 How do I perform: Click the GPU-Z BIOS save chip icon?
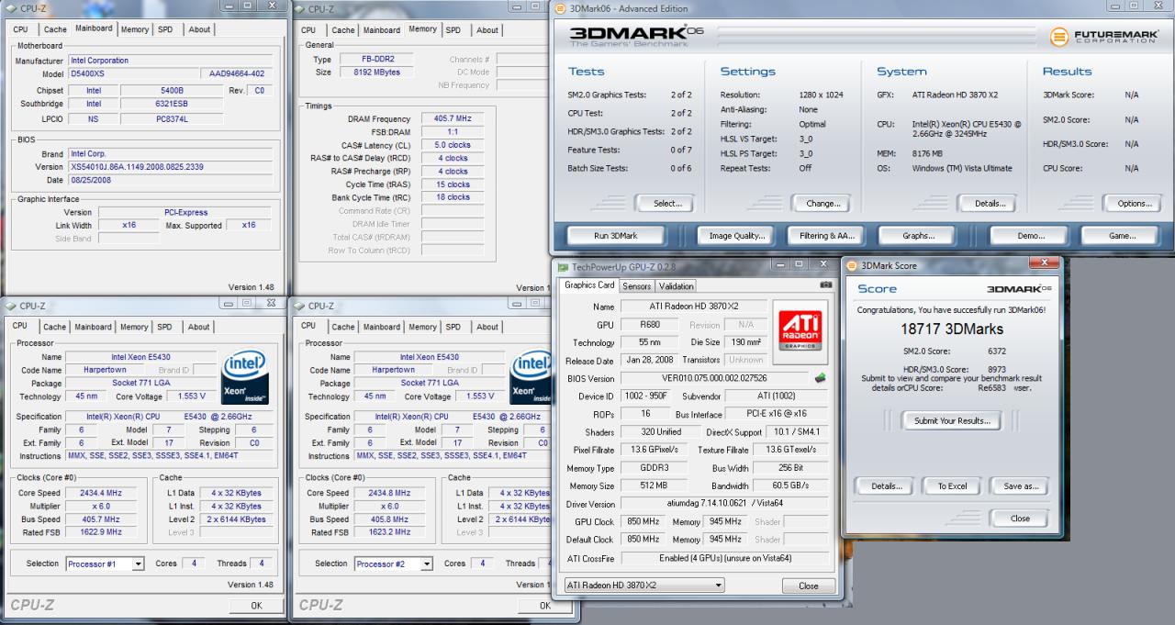[x=820, y=377]
